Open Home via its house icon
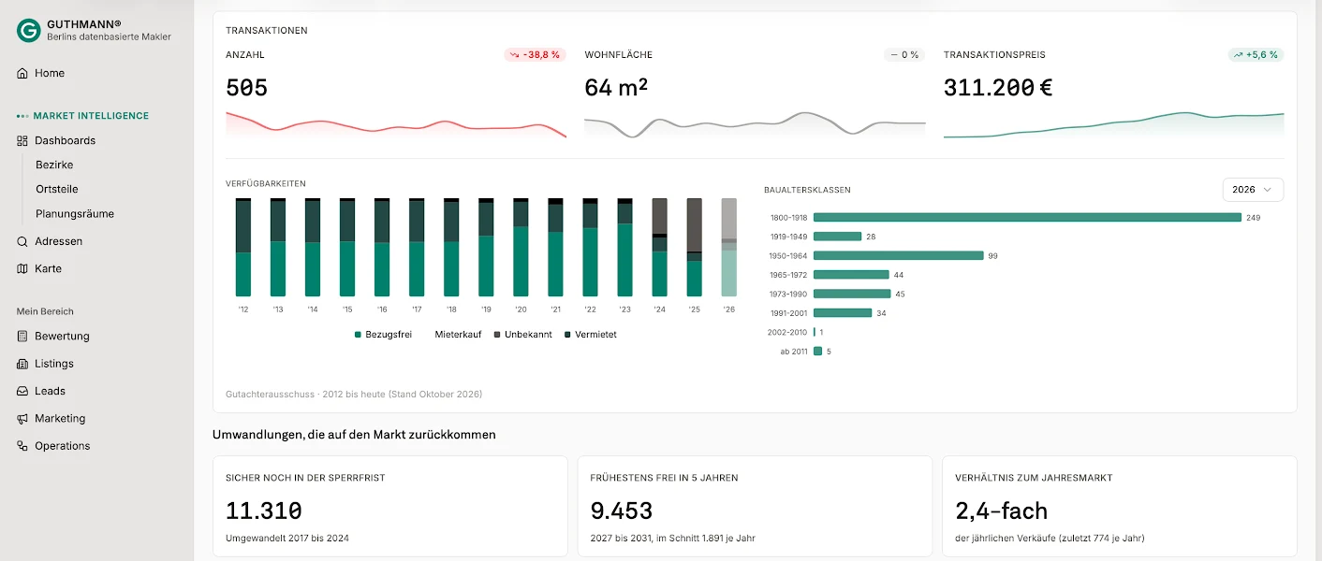Image resolution: width=1322 pixels, height=561 pixels. tap(22, 73)
